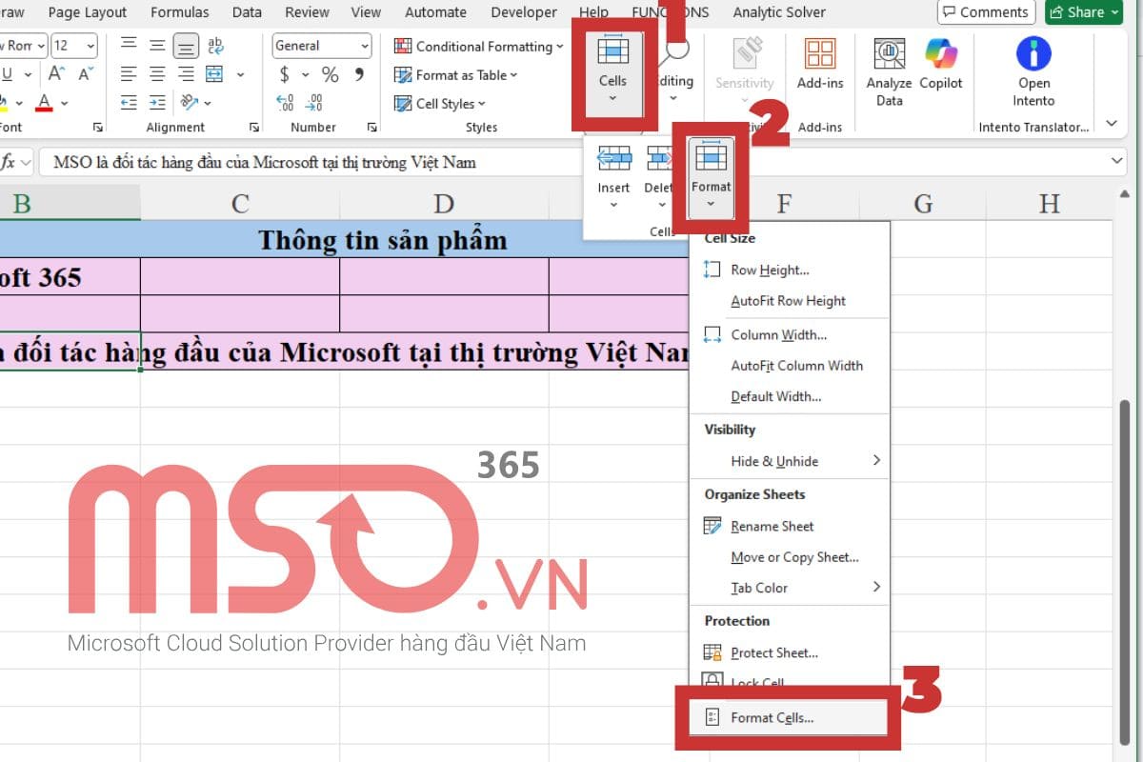Choose Row Height from the menu
The height and width of the screenshot is (762, 1143).
coord(790,271)
